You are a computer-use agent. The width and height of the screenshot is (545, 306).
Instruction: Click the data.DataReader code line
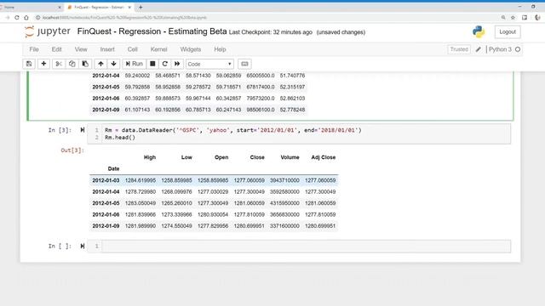click(x=232, y=130)
